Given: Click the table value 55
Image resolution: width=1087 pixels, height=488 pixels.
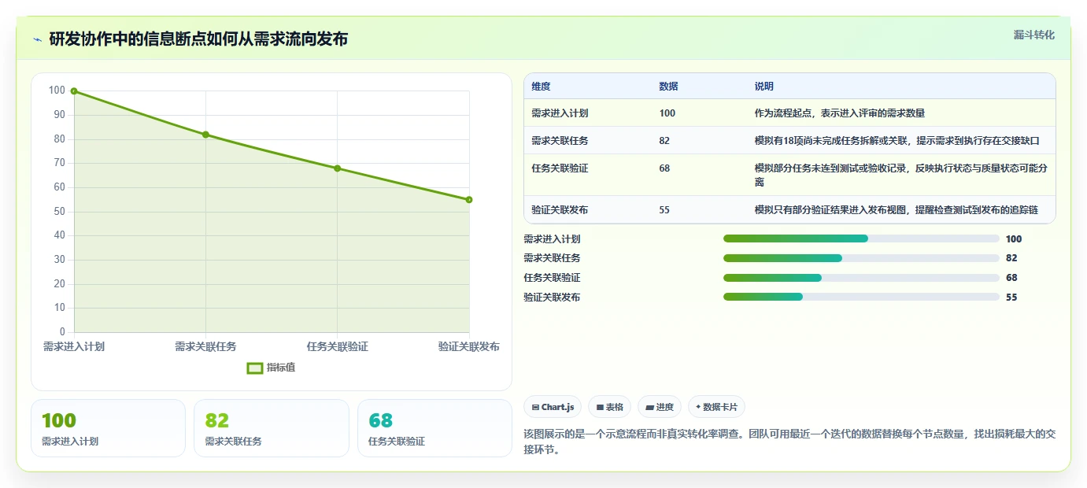Looking at the screenshot, I should pos(664,210).
